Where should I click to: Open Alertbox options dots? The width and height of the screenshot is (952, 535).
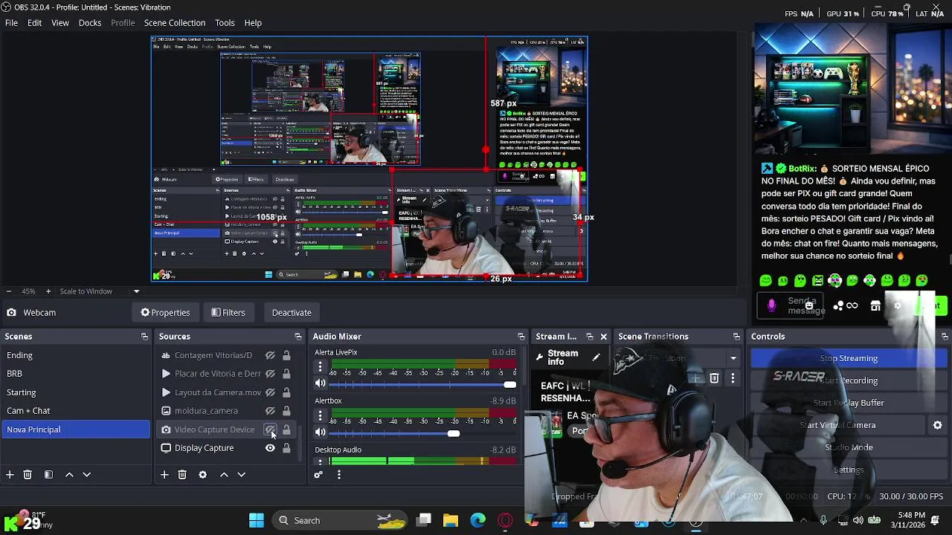[321, 416]
